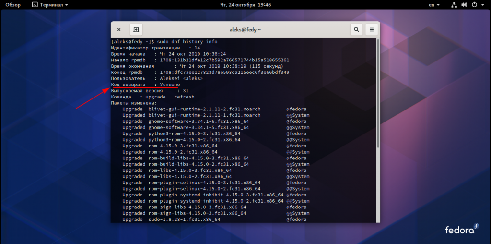This screenshot has width=491, height=244.
Task: Click the 'Upgrade rpm-4.15.0-3.fc31.x86_64' row
Action: click(214, 146)
